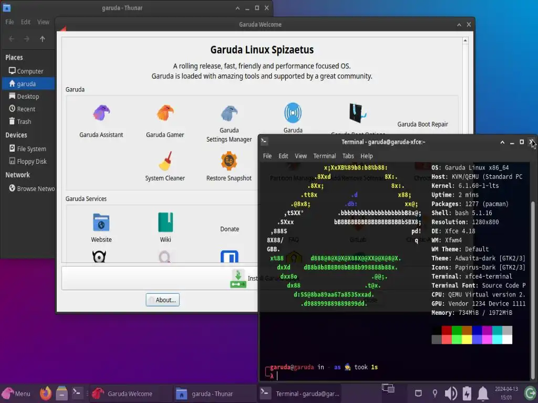Open Garuda Settings Manager icon
The width and height of the screenshot is (538, 403).
[x=229, y=113]
